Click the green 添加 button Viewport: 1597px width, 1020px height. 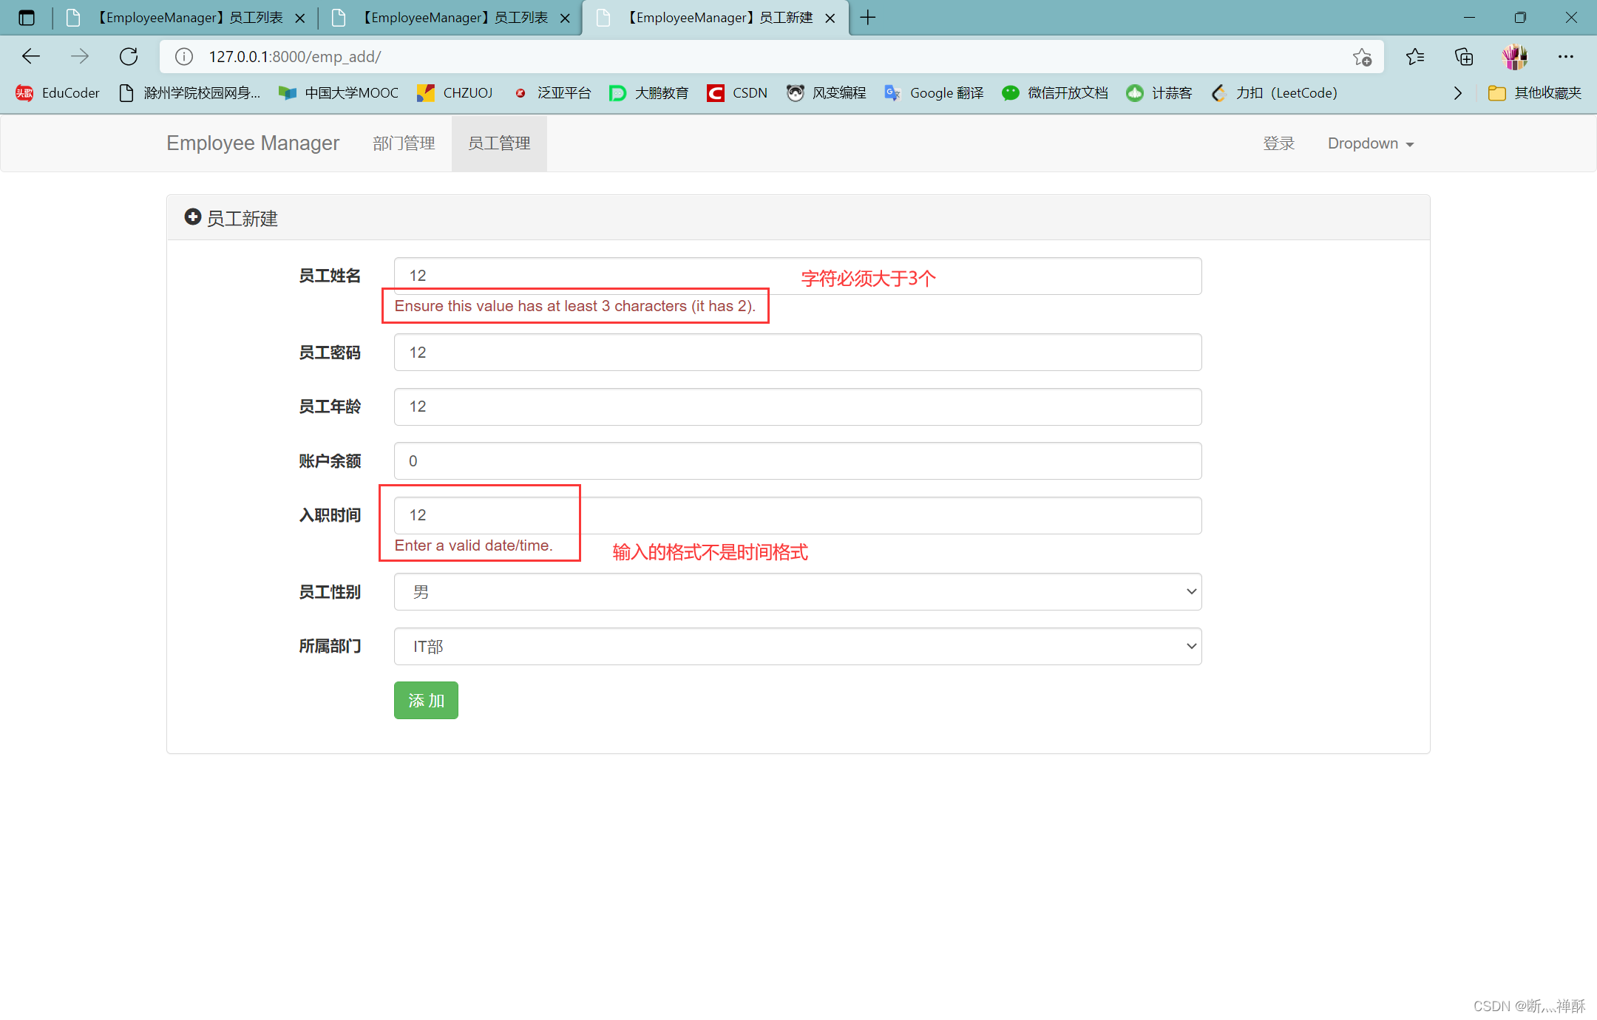click(426, 700)
